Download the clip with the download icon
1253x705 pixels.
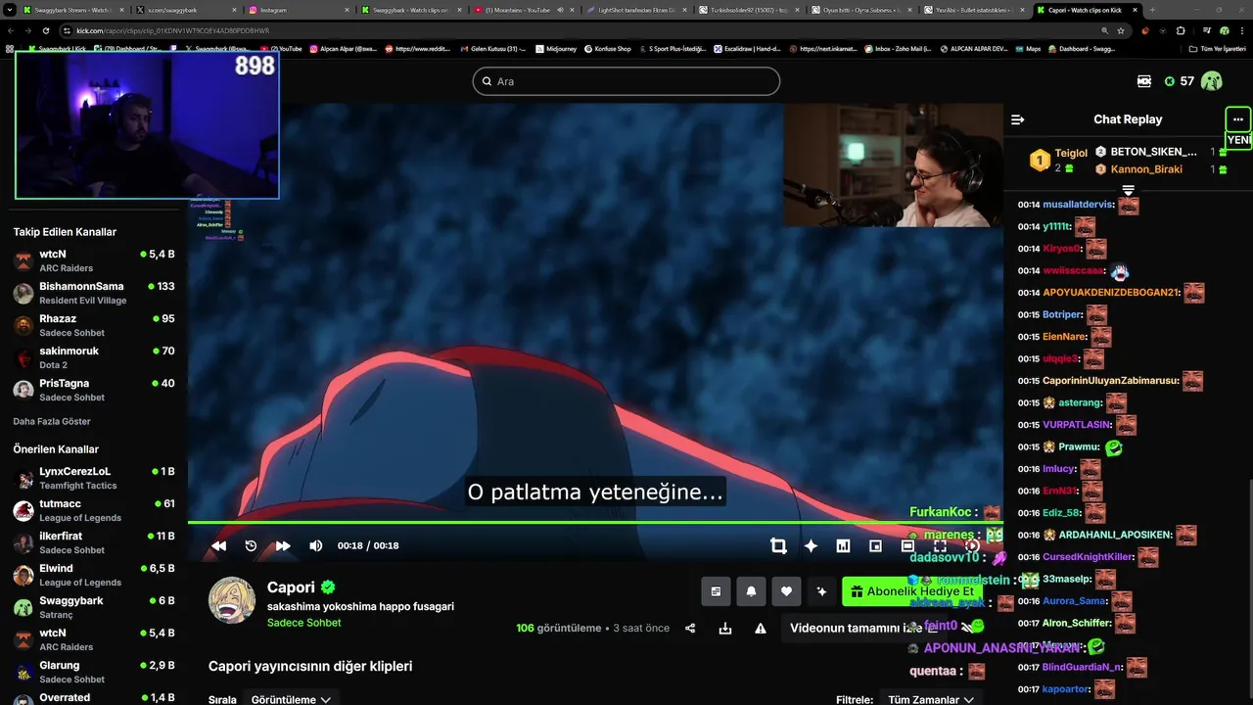pyautogui.click(x=725, y=628)
